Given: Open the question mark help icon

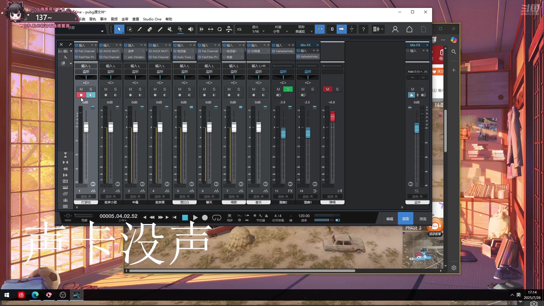Looking at the screenshot, I should coord(363,29).
